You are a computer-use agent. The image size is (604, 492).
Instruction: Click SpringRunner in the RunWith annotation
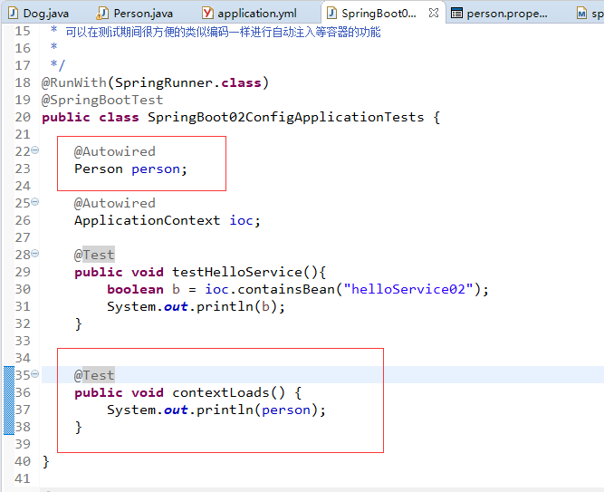coord(163,82)
